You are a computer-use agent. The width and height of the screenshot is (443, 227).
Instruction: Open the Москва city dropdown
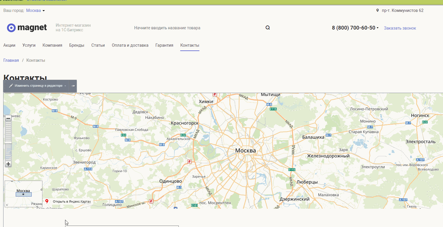[x=35, y=10]
